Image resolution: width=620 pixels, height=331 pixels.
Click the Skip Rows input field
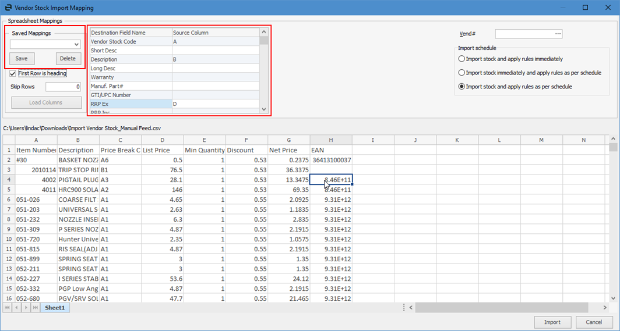(x=63, y=87)
